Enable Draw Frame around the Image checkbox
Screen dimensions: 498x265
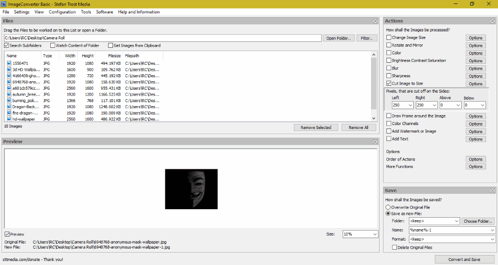click(x=389, y=116)
